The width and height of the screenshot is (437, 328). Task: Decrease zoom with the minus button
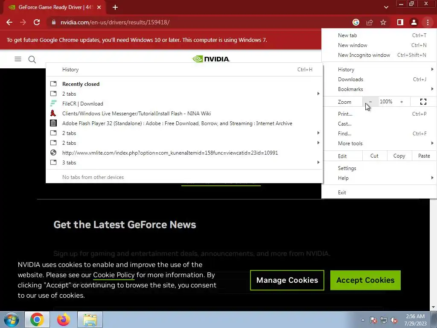click(x=370, y=102)
